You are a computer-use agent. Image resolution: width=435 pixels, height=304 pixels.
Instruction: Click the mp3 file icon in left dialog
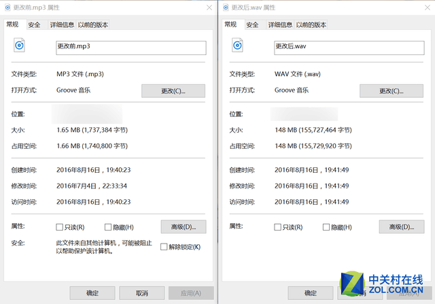19,45
